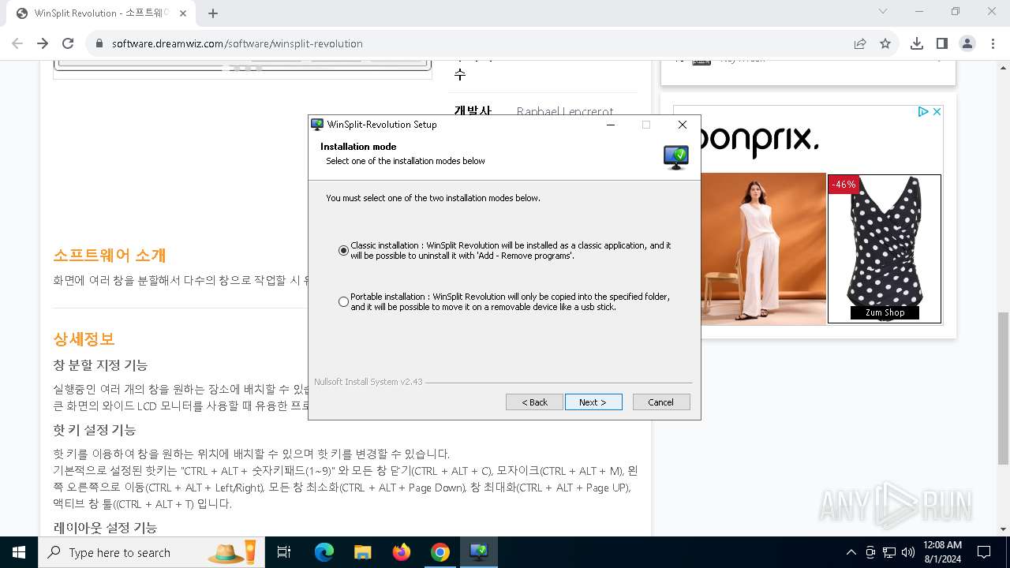This screenshot has height=568, width=1010.
Task: View site information lock icon
Action: coord(99,43)
